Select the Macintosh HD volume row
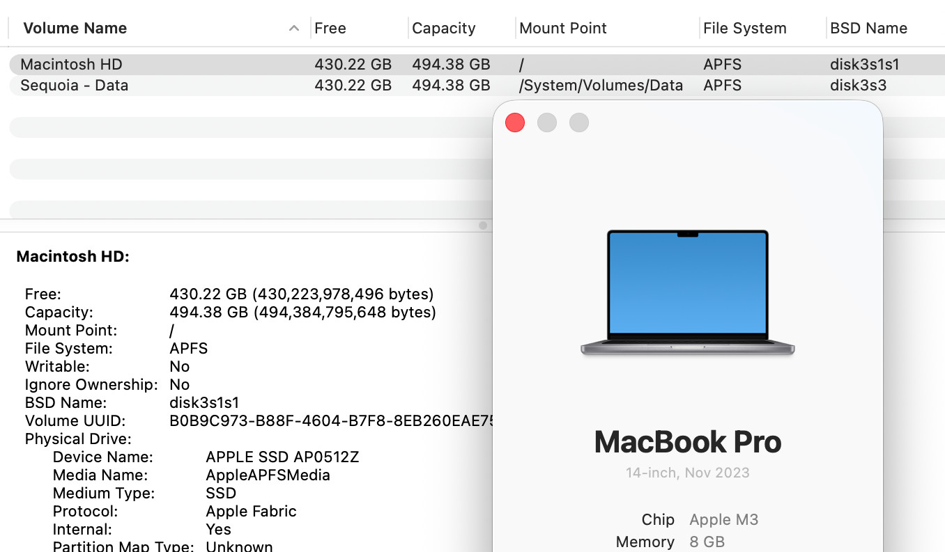 click(x=477, y=65)
